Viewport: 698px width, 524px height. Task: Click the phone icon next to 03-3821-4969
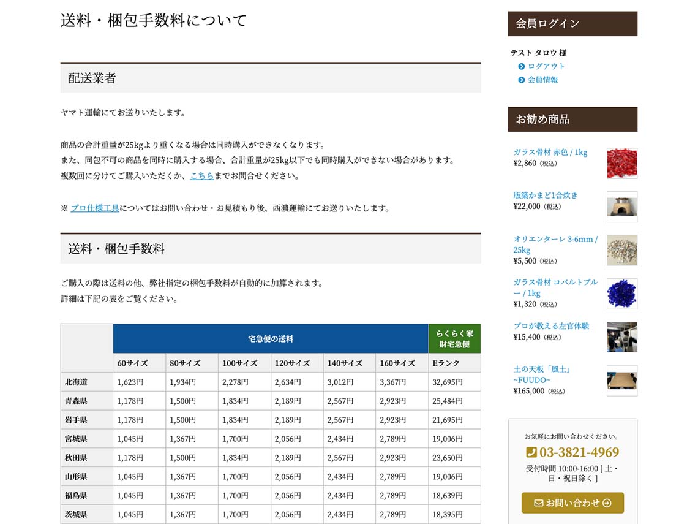[531, 452]
